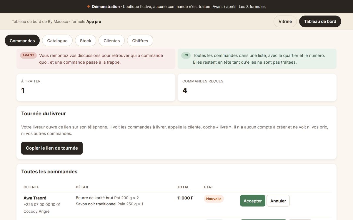Image resolution: width=353 pixels, height=220 pixels.
Task: Open the Clientes tab
Action: 111,41
